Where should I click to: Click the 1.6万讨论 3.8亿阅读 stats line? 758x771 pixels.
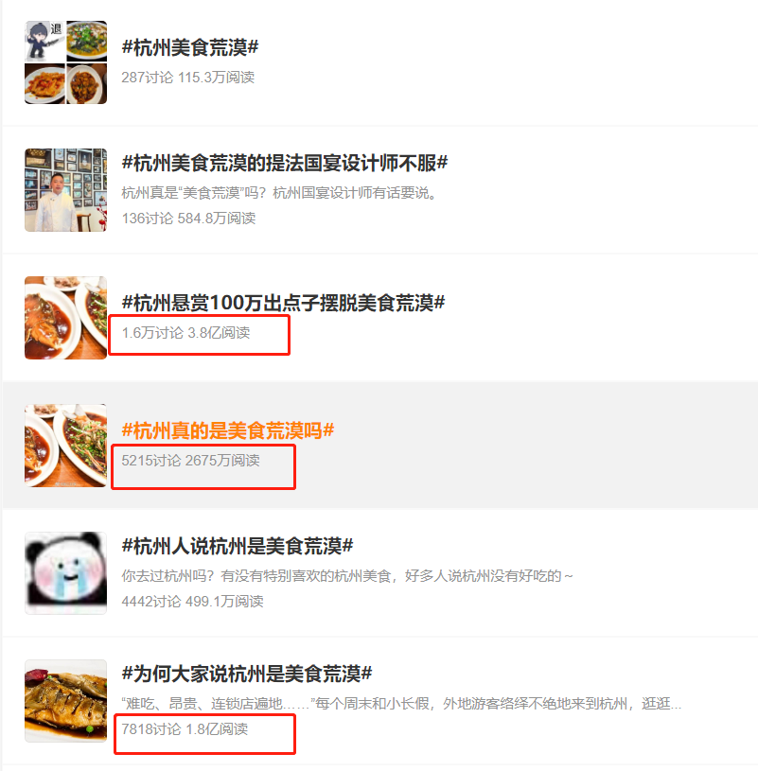coord(185,333)
